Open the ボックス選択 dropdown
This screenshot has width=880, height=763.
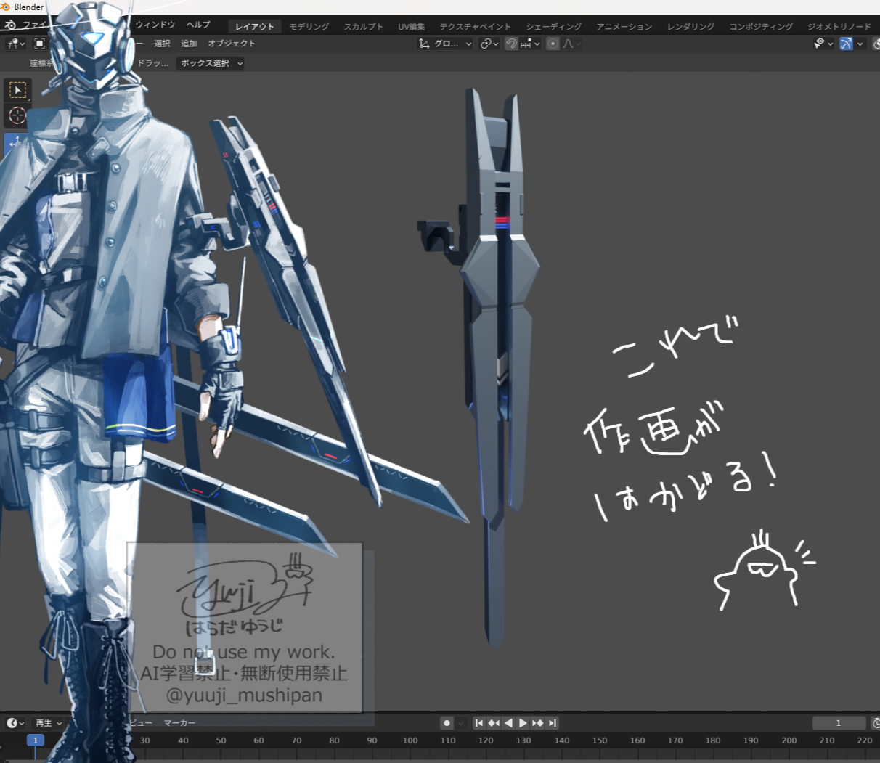tap(211, 63)
